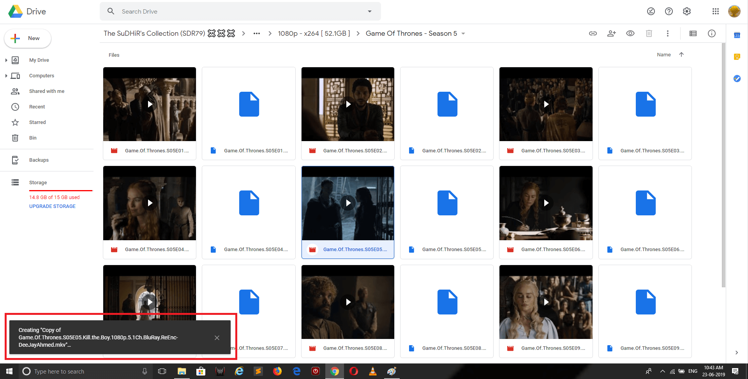748x379 pixels.
Task: Select S05E04 video thumbnail
Action: click(x=150, y=203)
